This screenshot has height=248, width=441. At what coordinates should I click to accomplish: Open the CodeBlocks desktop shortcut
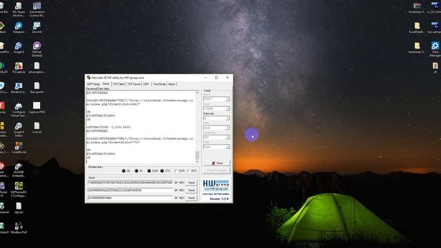coord(19,147)
